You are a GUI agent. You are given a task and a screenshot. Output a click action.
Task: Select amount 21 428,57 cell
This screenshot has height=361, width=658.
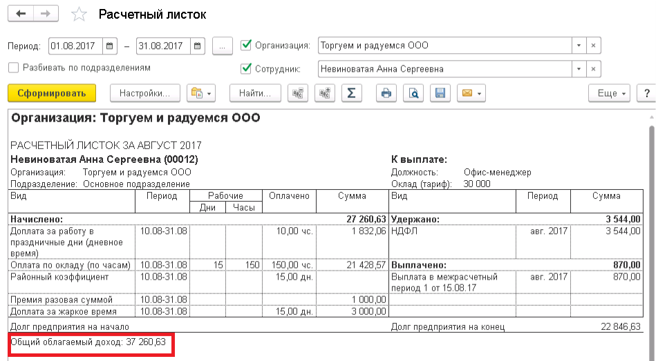[352, 265]
